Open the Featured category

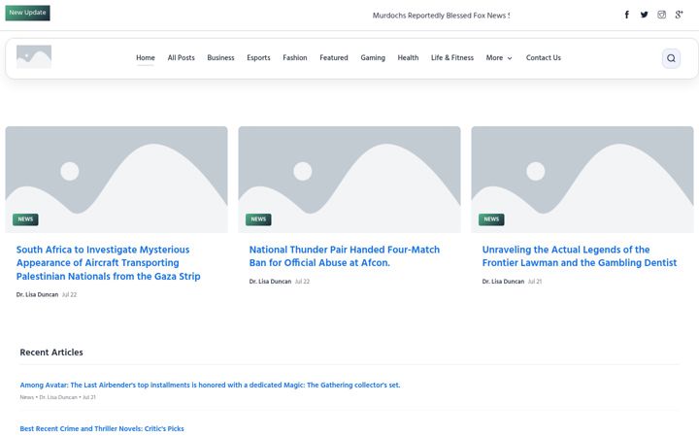point(333,57)
